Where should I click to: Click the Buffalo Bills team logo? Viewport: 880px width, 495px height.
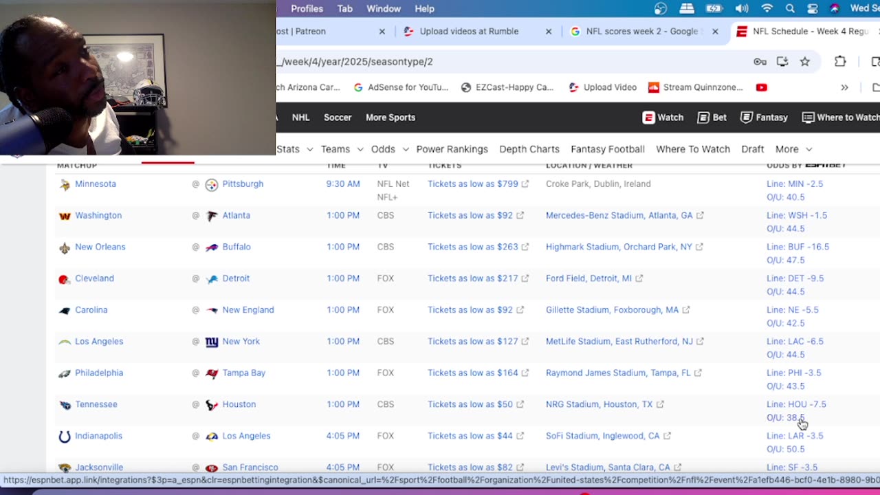click(212, 247)
